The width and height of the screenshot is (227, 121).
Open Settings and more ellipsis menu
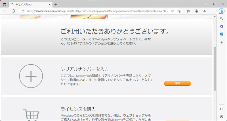pyautogui.click(x=213, y=11)
